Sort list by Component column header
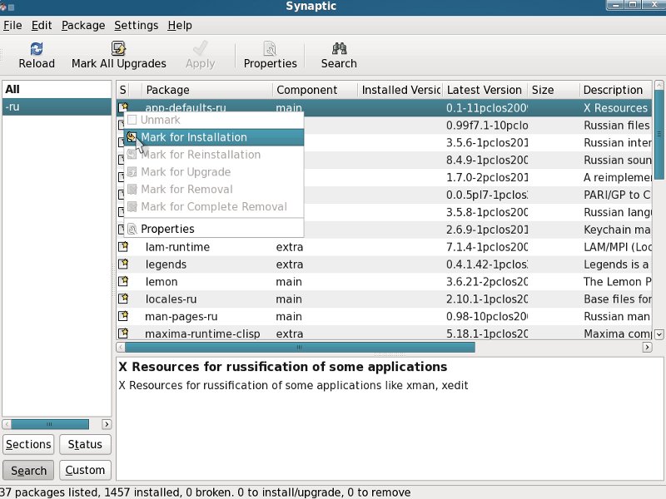This screenshot has height=499, width=666. pos(306,90)
